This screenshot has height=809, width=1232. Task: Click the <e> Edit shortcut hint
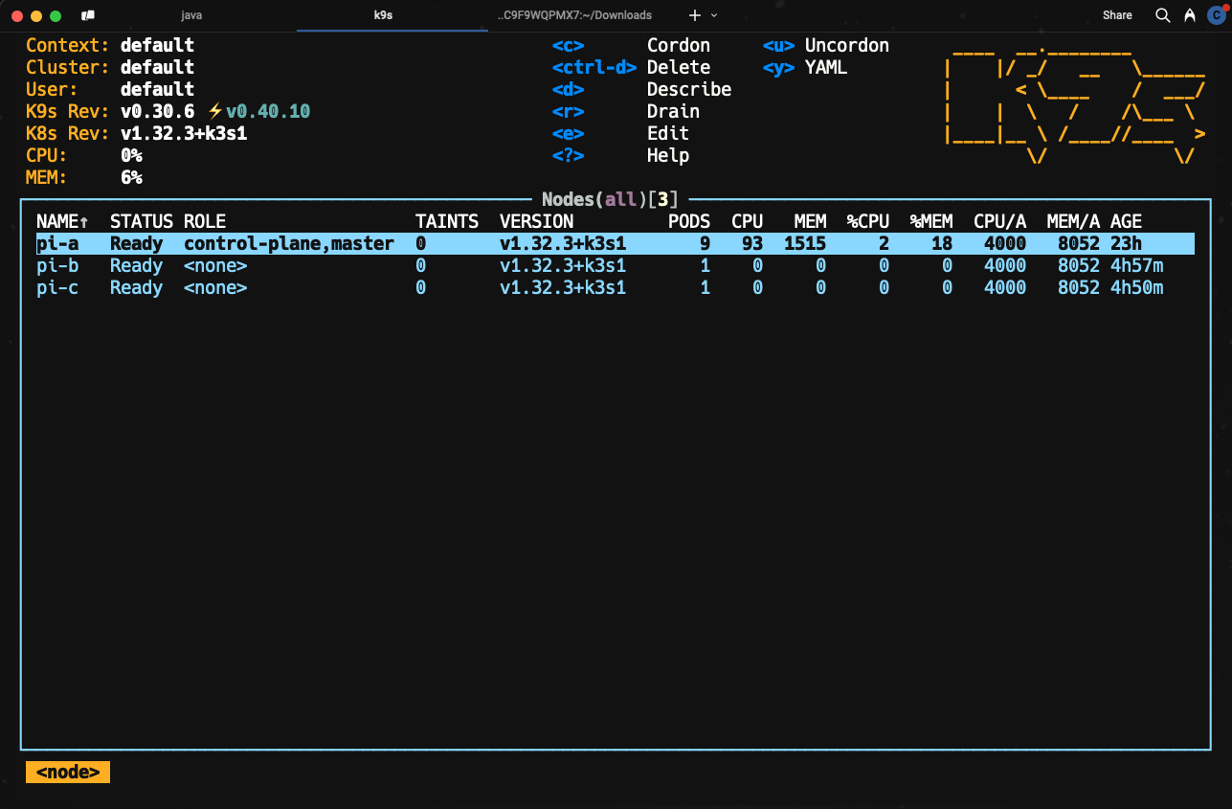[x=620, y=133]
